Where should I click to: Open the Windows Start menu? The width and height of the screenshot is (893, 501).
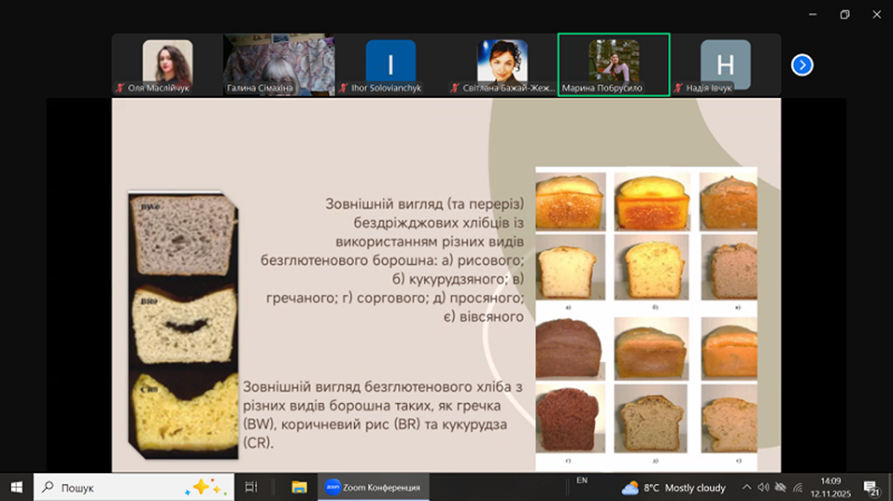(x=16, y=487)
